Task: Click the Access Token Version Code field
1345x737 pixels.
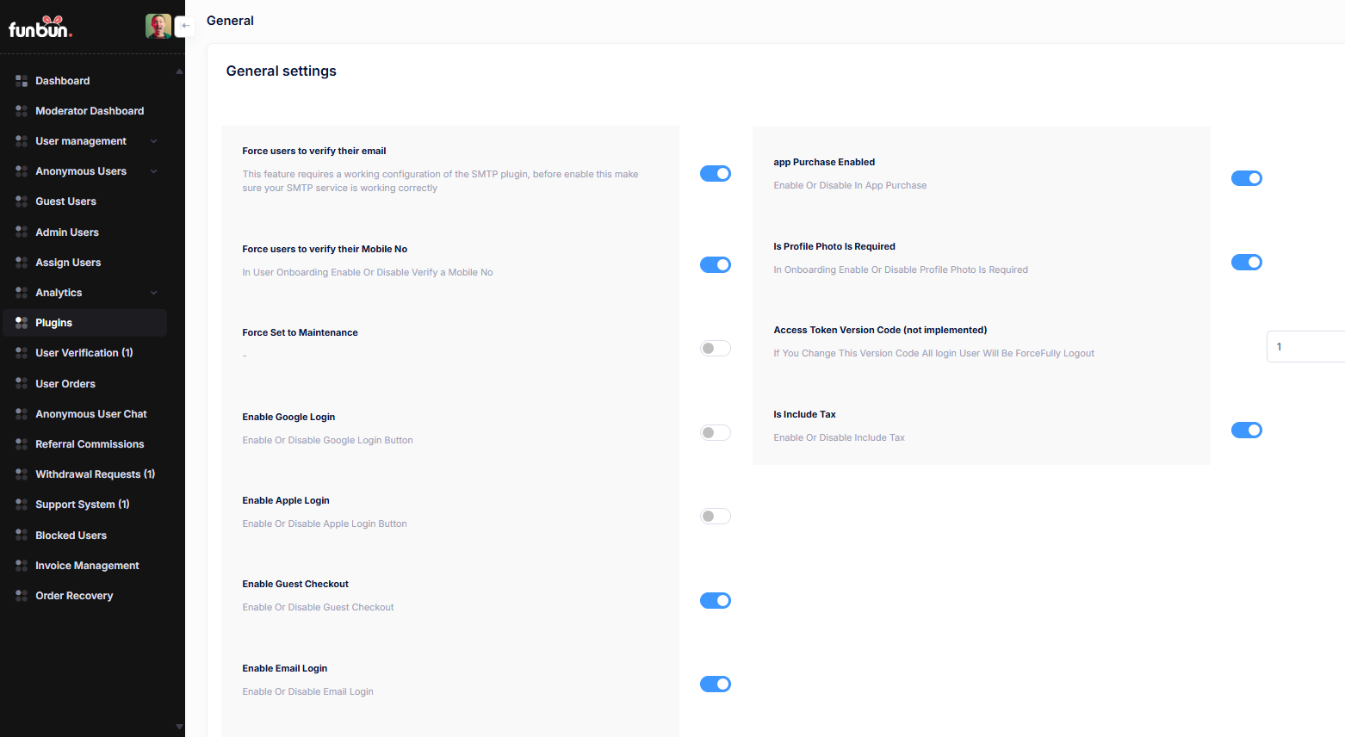Action: tap(1305, 347)
